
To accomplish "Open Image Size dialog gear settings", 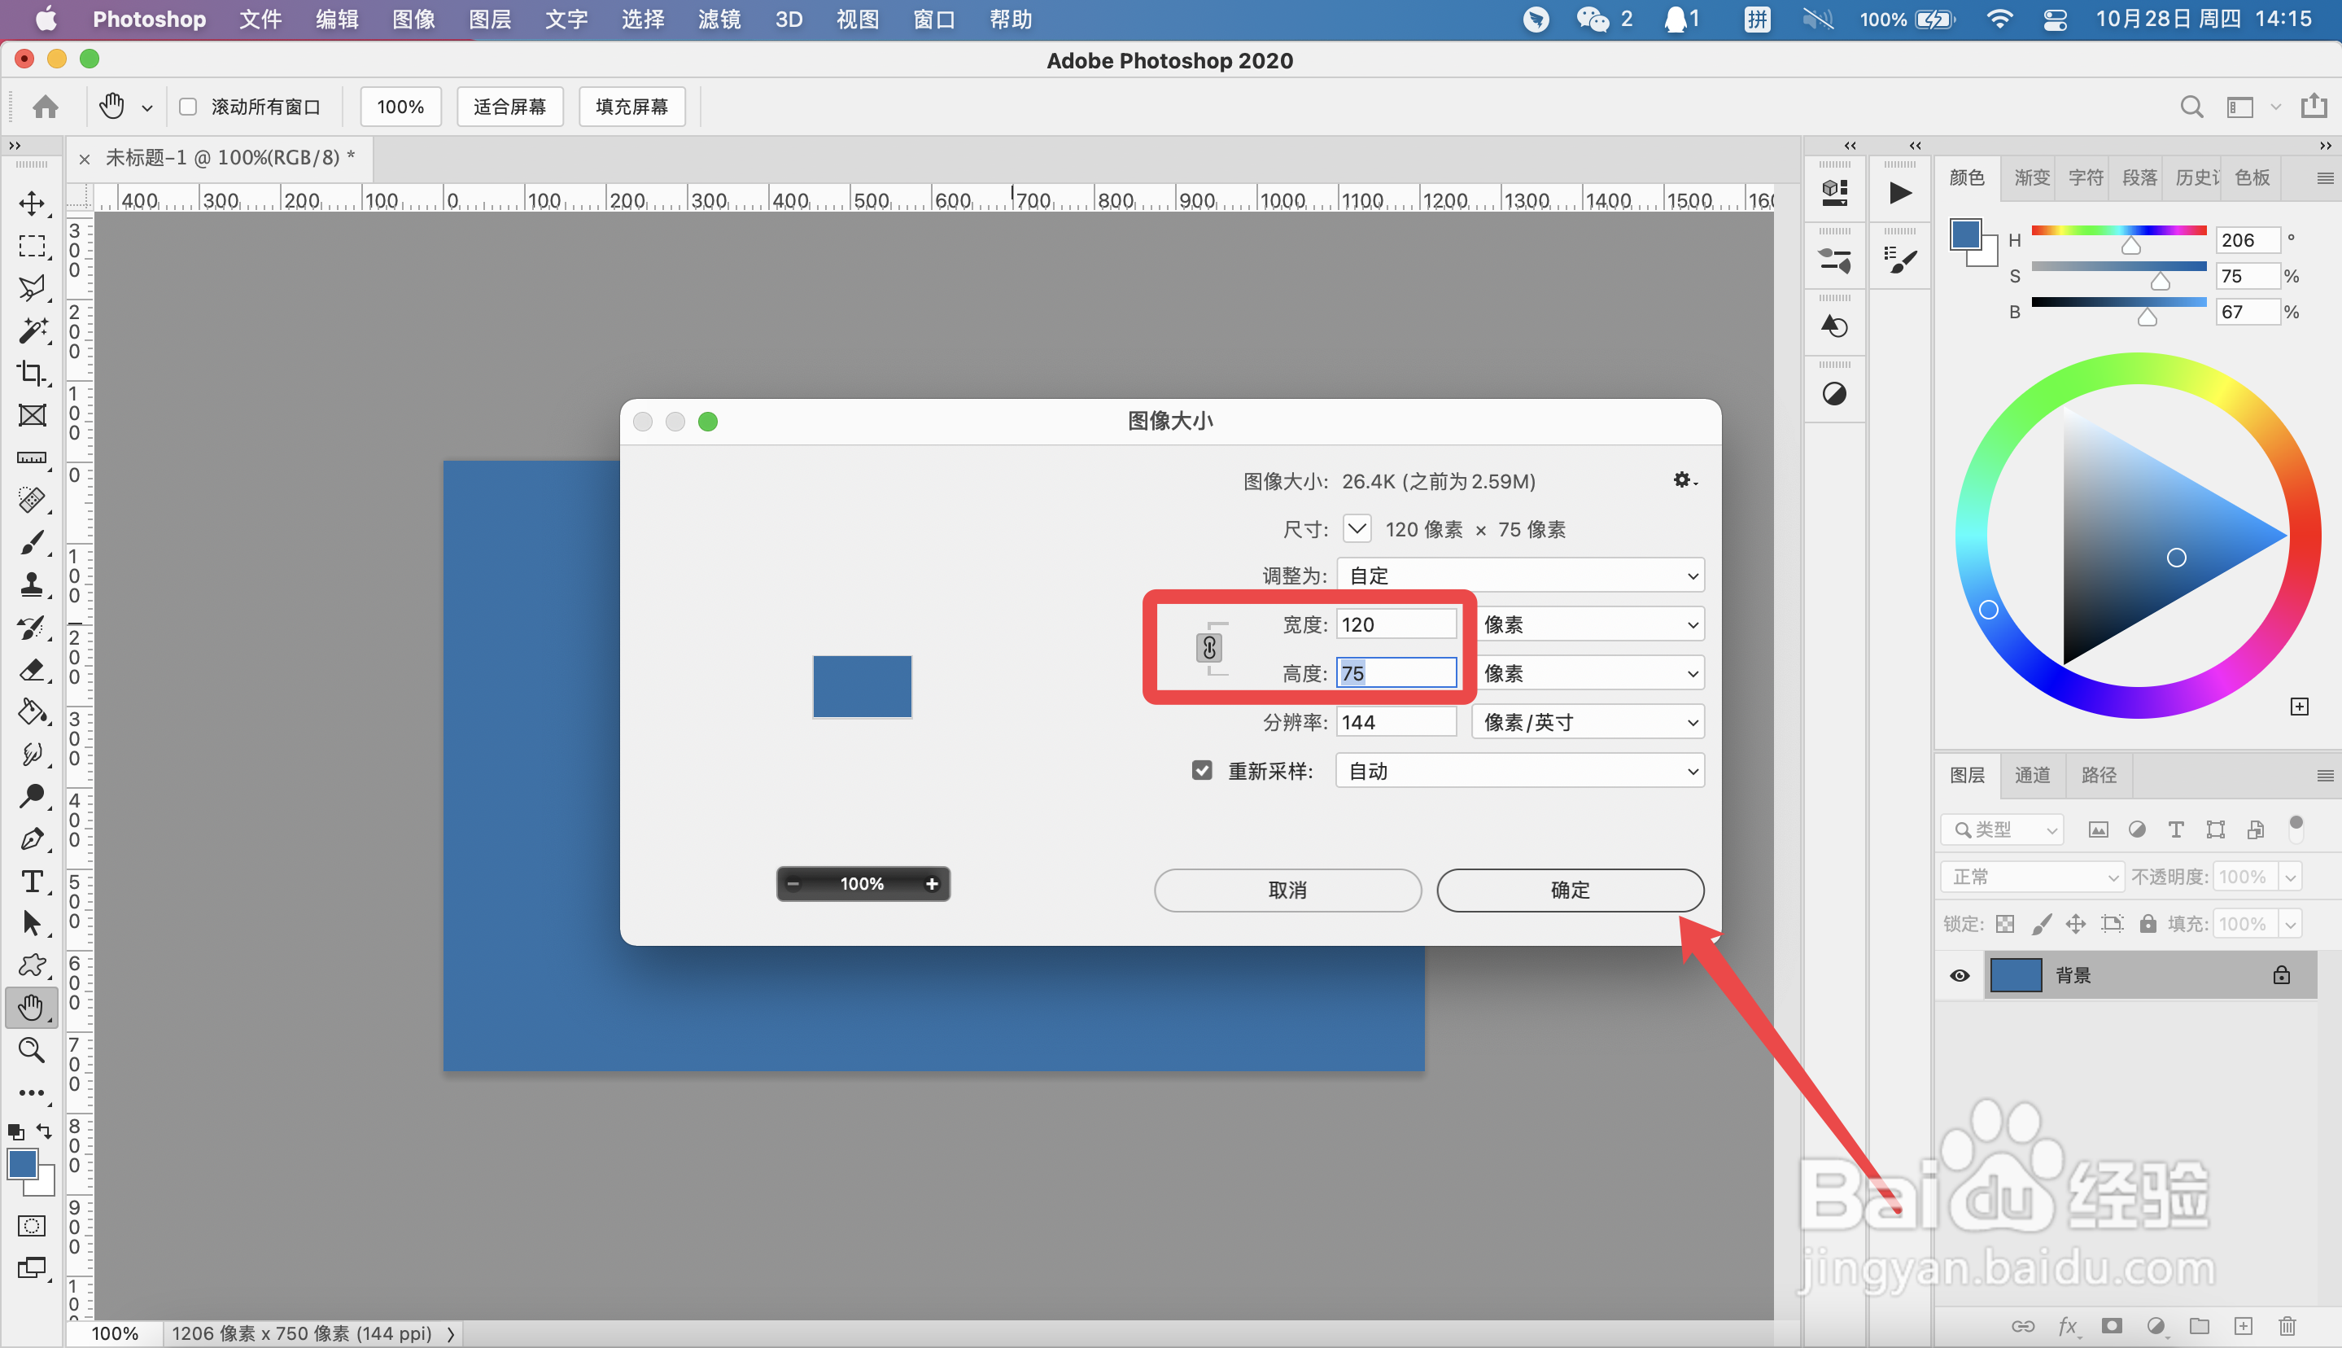I will pyautogui.click(x=1683, y=479).
